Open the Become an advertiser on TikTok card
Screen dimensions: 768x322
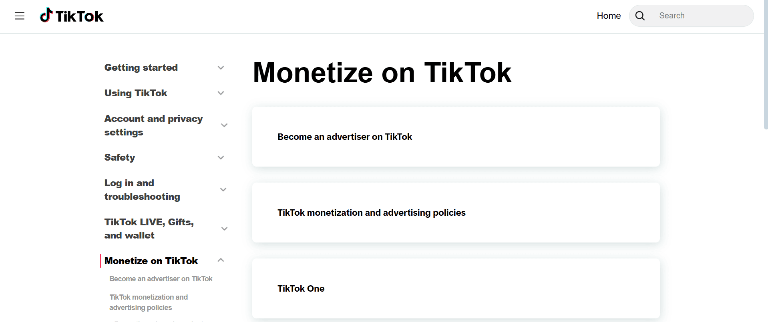pyautogui.click(x=456, y=137)
